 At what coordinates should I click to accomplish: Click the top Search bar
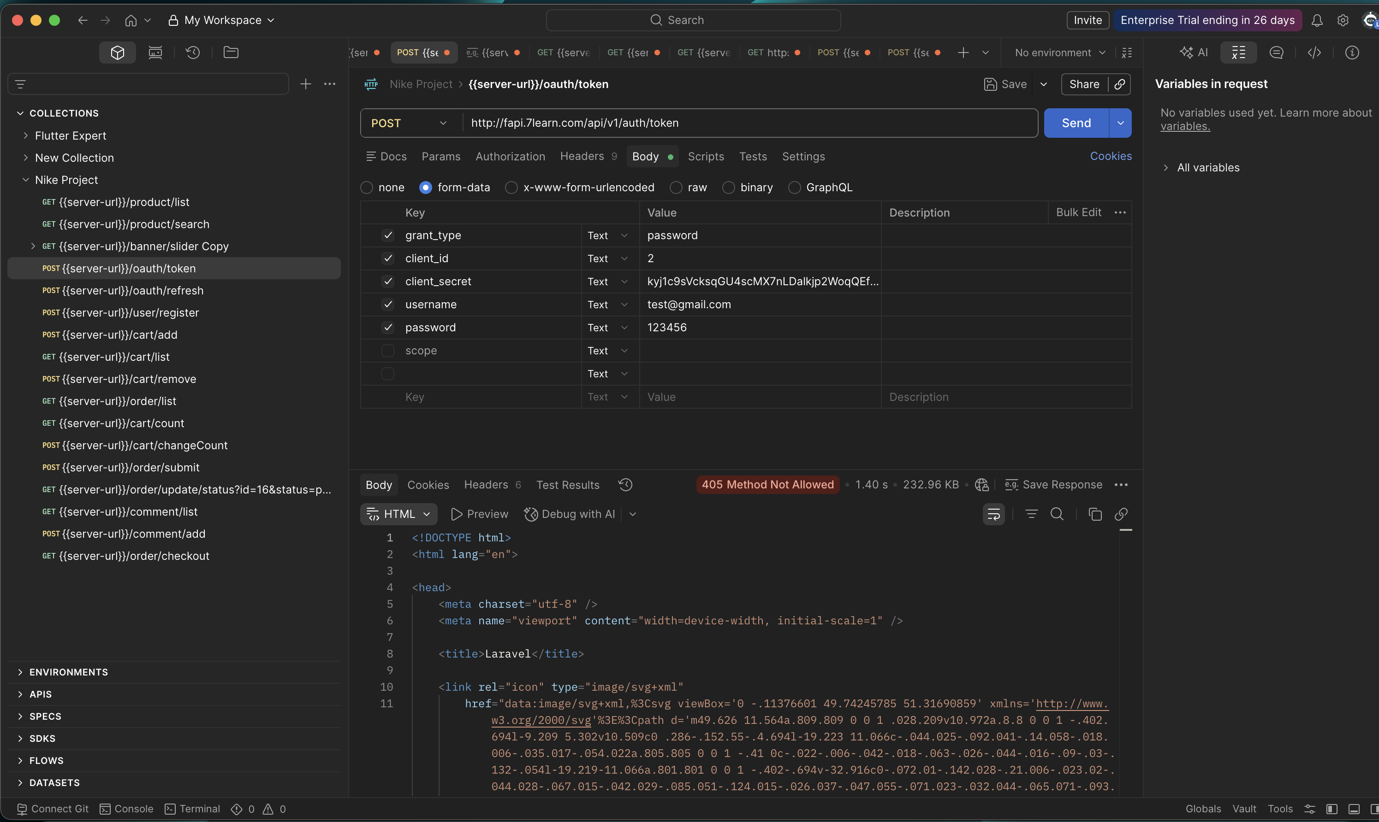coord(693,20)
